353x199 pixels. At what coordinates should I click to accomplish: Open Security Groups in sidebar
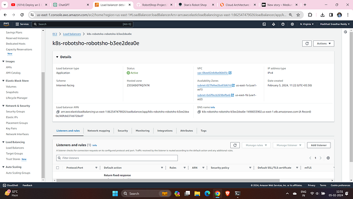tap(15, 112)
